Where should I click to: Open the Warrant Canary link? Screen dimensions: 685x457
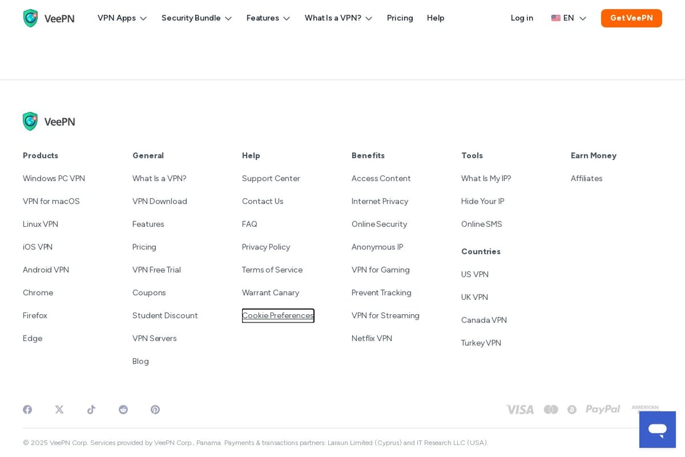[271, 293]
